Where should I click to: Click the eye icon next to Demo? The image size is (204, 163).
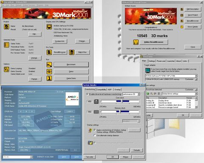pyautogui.click(x=49, y=71)
